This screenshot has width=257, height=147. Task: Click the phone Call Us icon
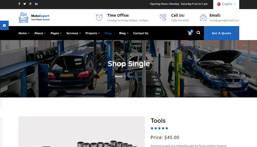point(163,18)
